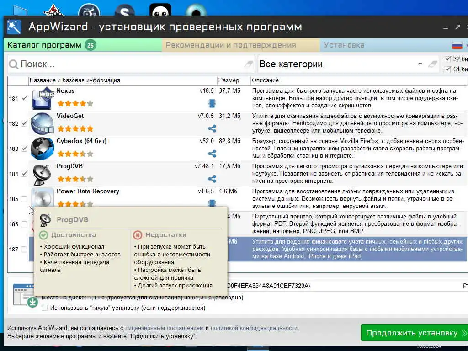Viewport: 468px width, 351px height.
Task: Sort by "Название и базовая информация" column header
Action: pyautogui.click(x=122, y=80)
